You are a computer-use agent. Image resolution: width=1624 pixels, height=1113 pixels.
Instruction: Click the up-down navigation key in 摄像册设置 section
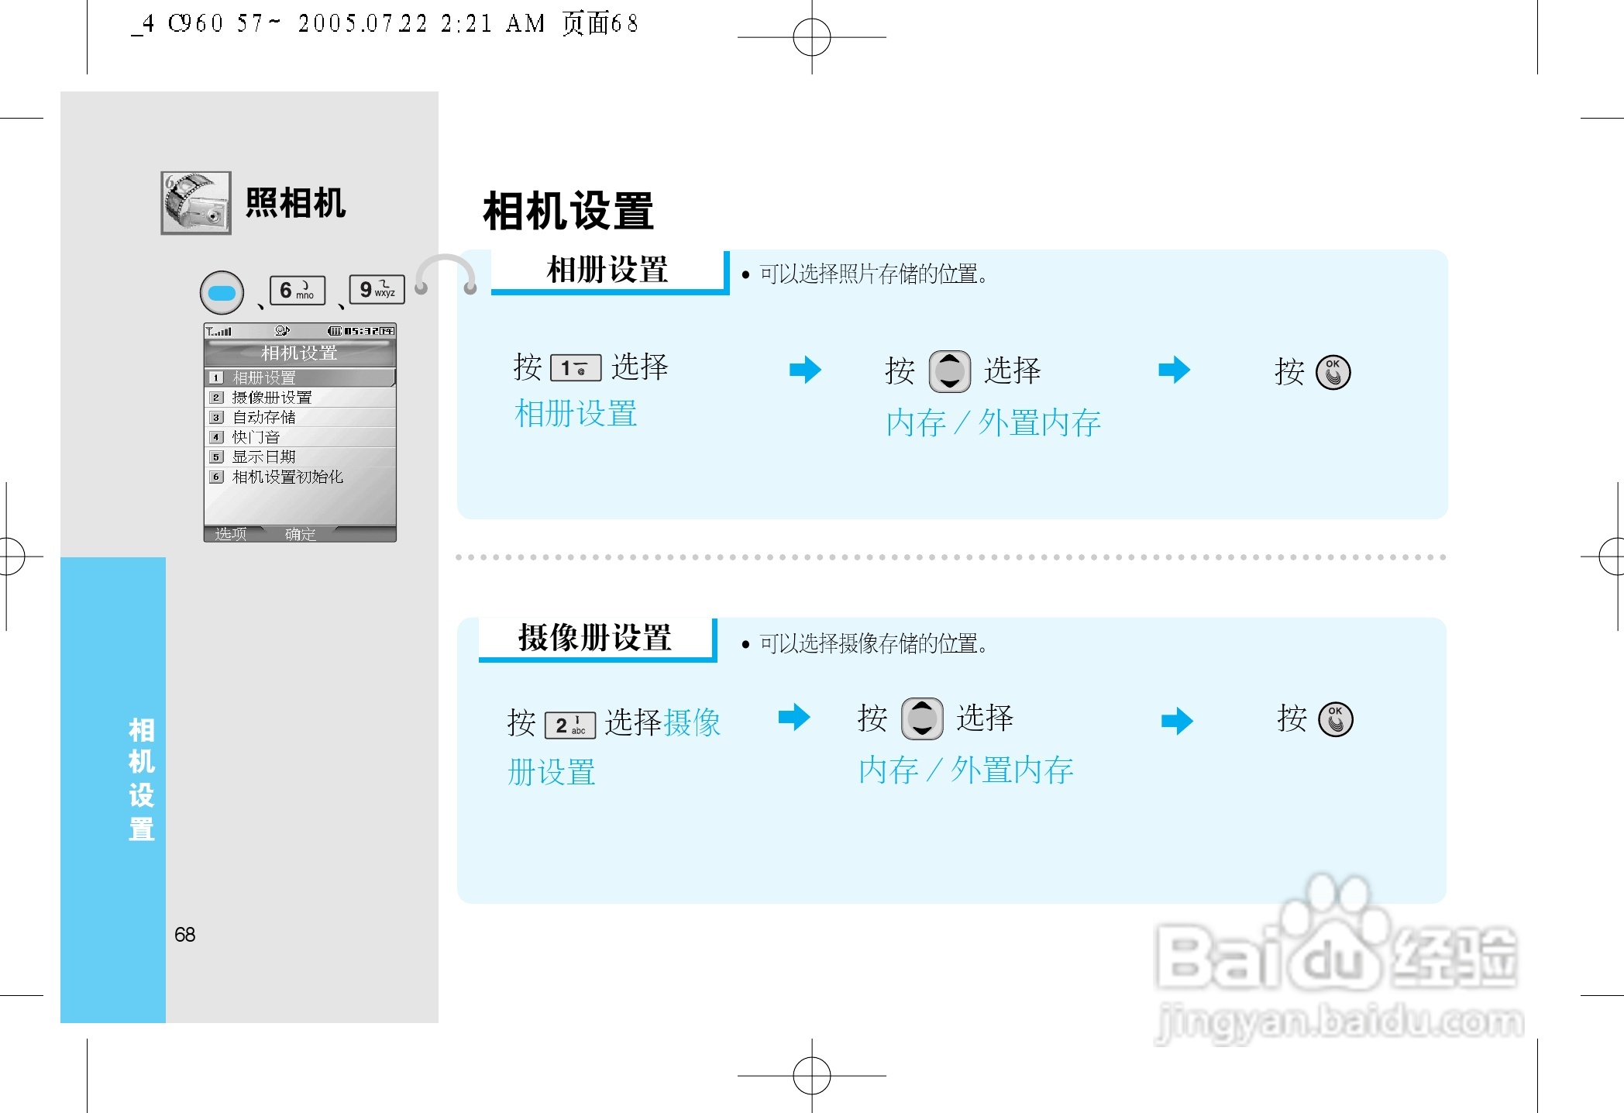click(922, 718)
